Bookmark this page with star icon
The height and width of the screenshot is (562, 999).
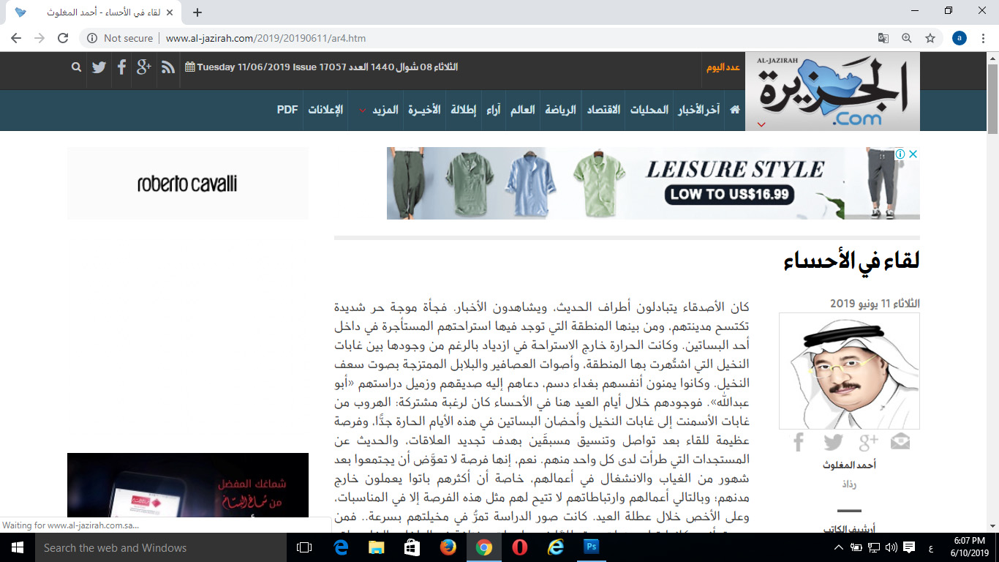point(930,38)
